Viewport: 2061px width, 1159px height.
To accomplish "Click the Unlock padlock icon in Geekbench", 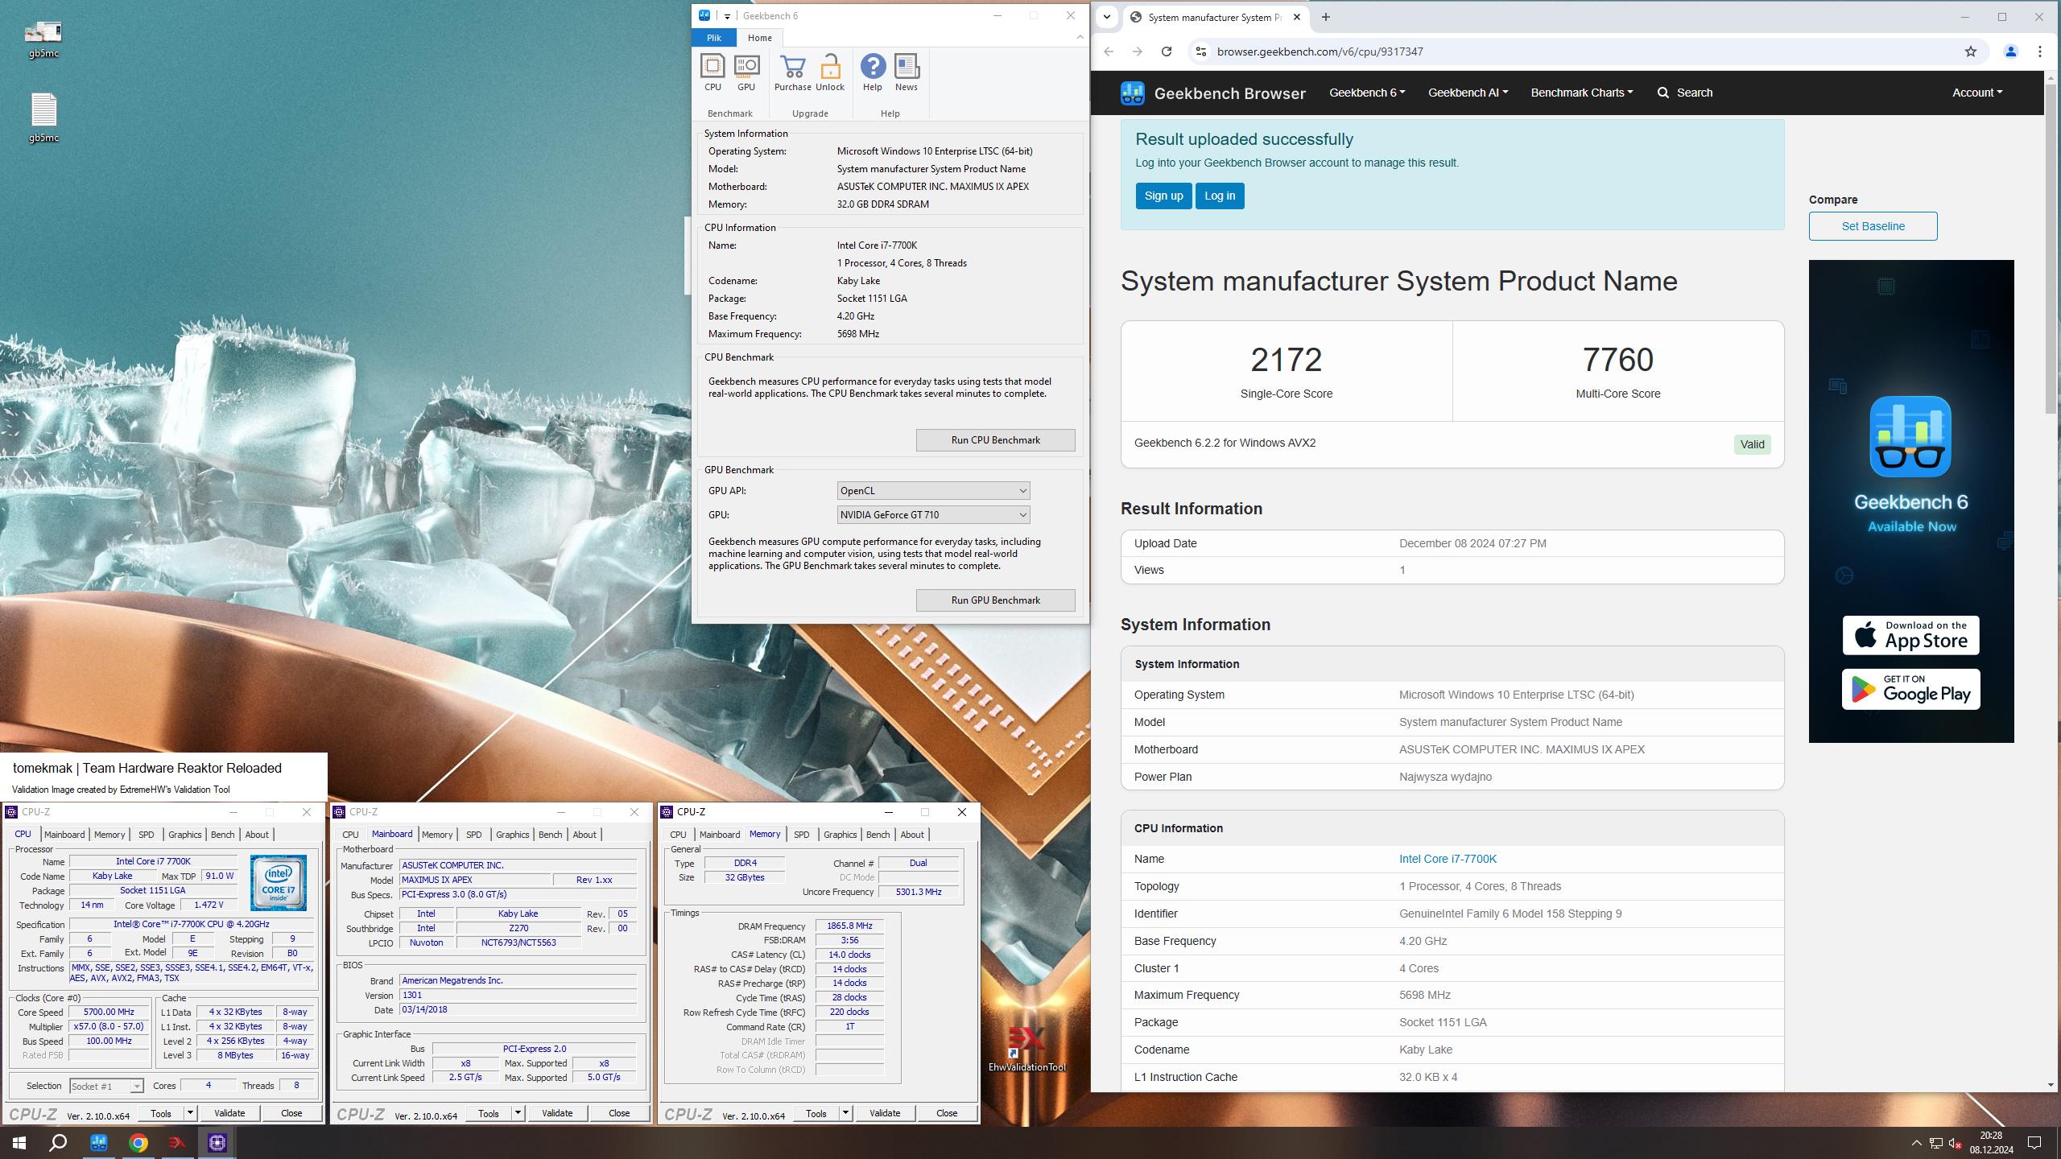I will pyautogui.click(x=830, y=72).
